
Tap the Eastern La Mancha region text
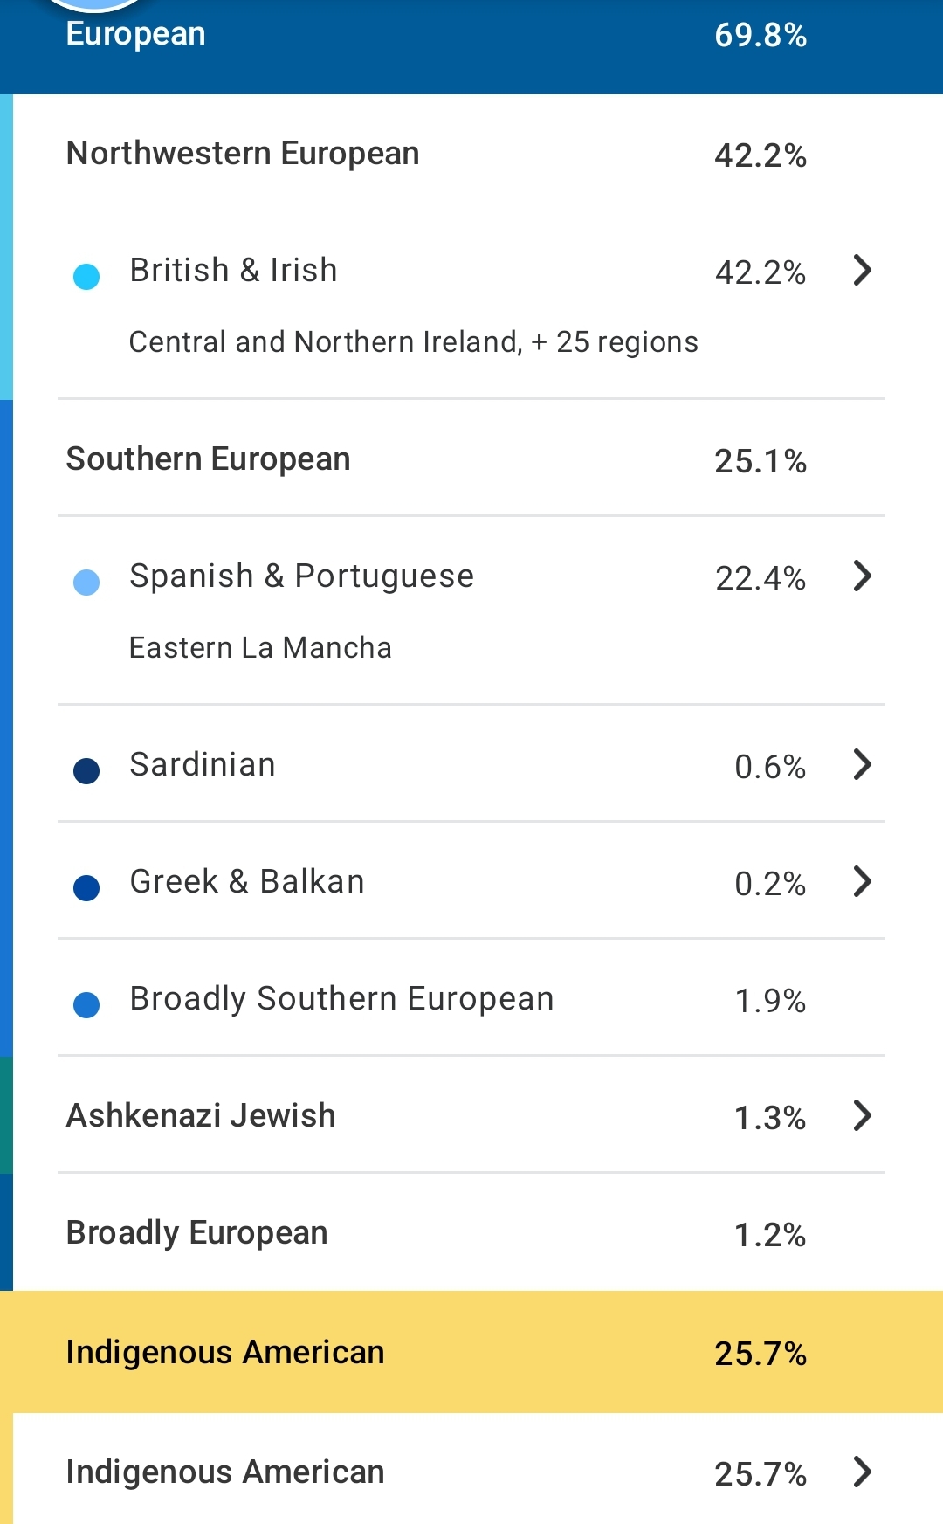tap(260, 648)
